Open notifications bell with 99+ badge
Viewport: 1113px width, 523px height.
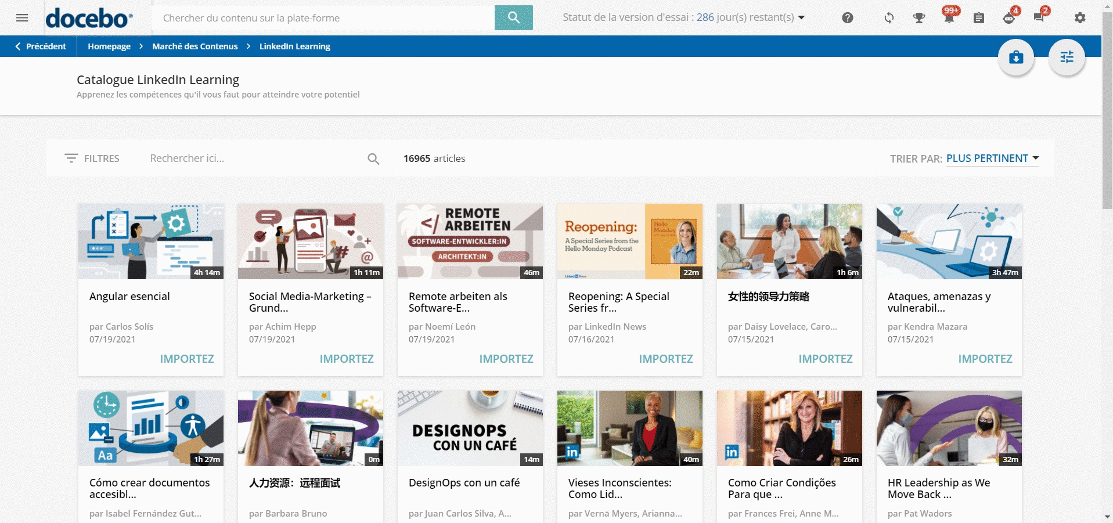click(949, 16)
